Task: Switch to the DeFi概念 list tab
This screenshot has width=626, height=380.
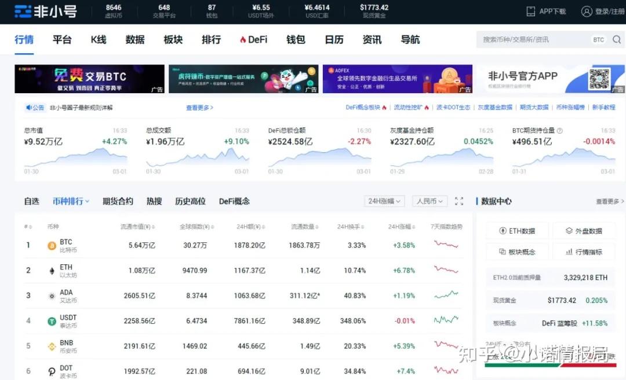Action: click(x=234, y=201)
